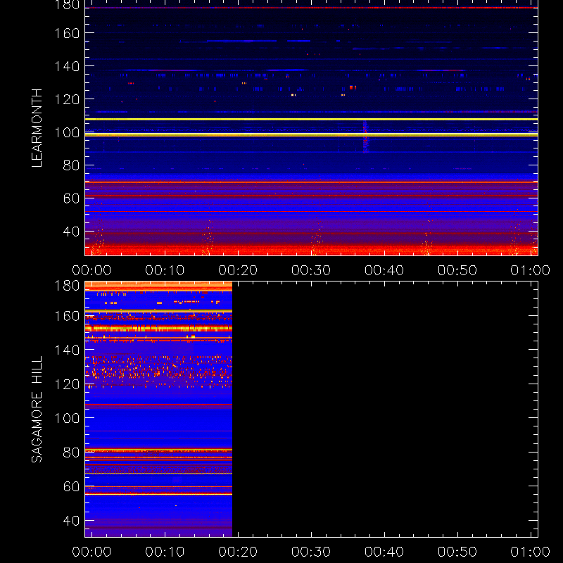Click the white interference band near 98 MHz in Learmonth
This screenshot has width=563, height=563.
pos(311,134)
